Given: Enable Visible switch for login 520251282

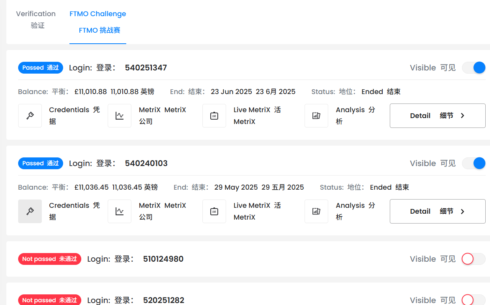Looking at the screenshot, I should tap(473, 300).
